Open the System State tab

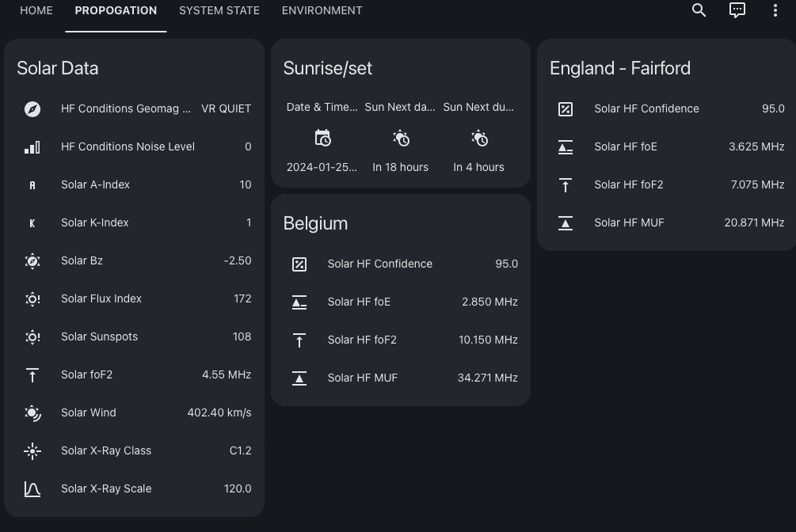pyautogui.click(x=219, y=10)
